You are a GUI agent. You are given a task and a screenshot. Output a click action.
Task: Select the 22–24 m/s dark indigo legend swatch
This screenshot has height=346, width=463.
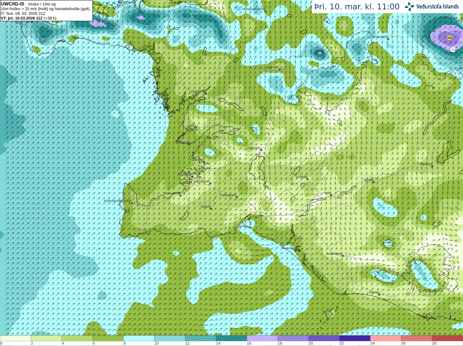click(x=355, y=338)
